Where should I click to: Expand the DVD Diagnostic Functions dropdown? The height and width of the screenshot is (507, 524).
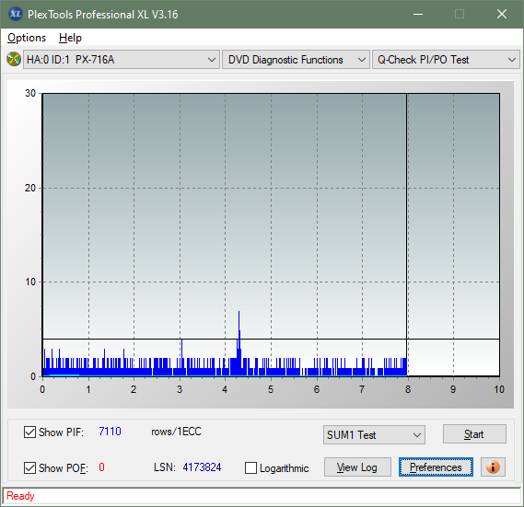pyautogui.click(x=296, y=60)
